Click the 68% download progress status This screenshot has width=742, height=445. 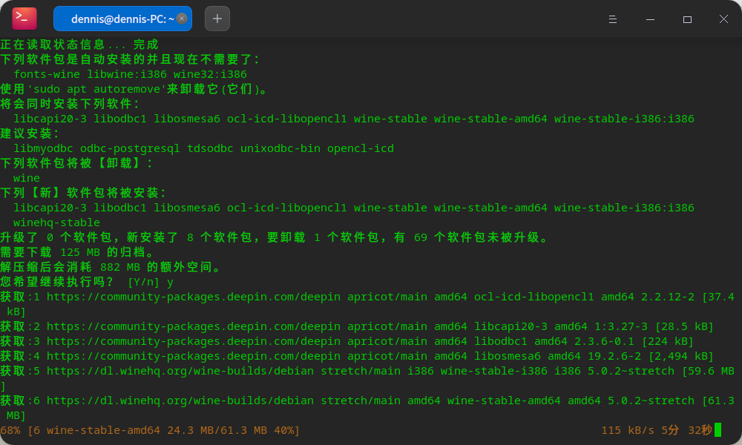pos(150,430)
